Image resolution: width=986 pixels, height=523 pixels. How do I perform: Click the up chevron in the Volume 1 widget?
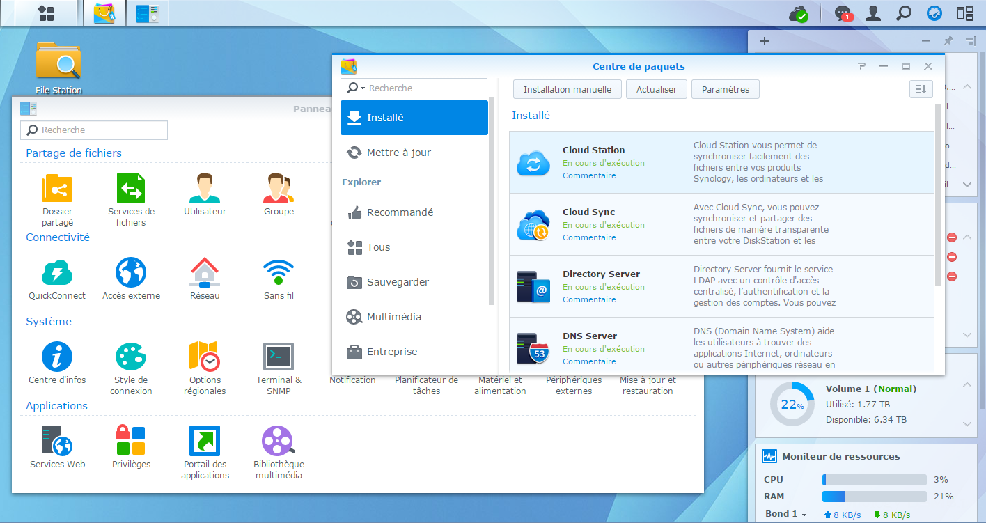(967, 385)
